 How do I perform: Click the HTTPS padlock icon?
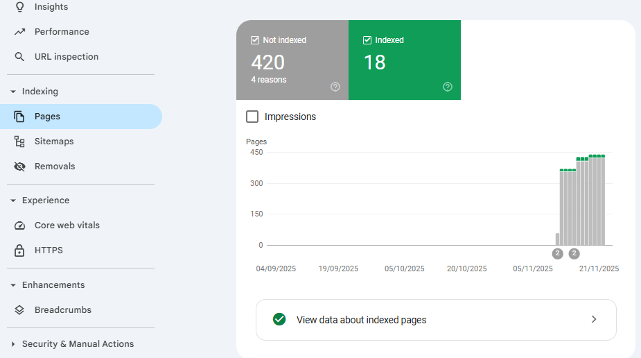19,250
